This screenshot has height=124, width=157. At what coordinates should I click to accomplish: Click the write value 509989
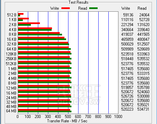click(127, 49)
